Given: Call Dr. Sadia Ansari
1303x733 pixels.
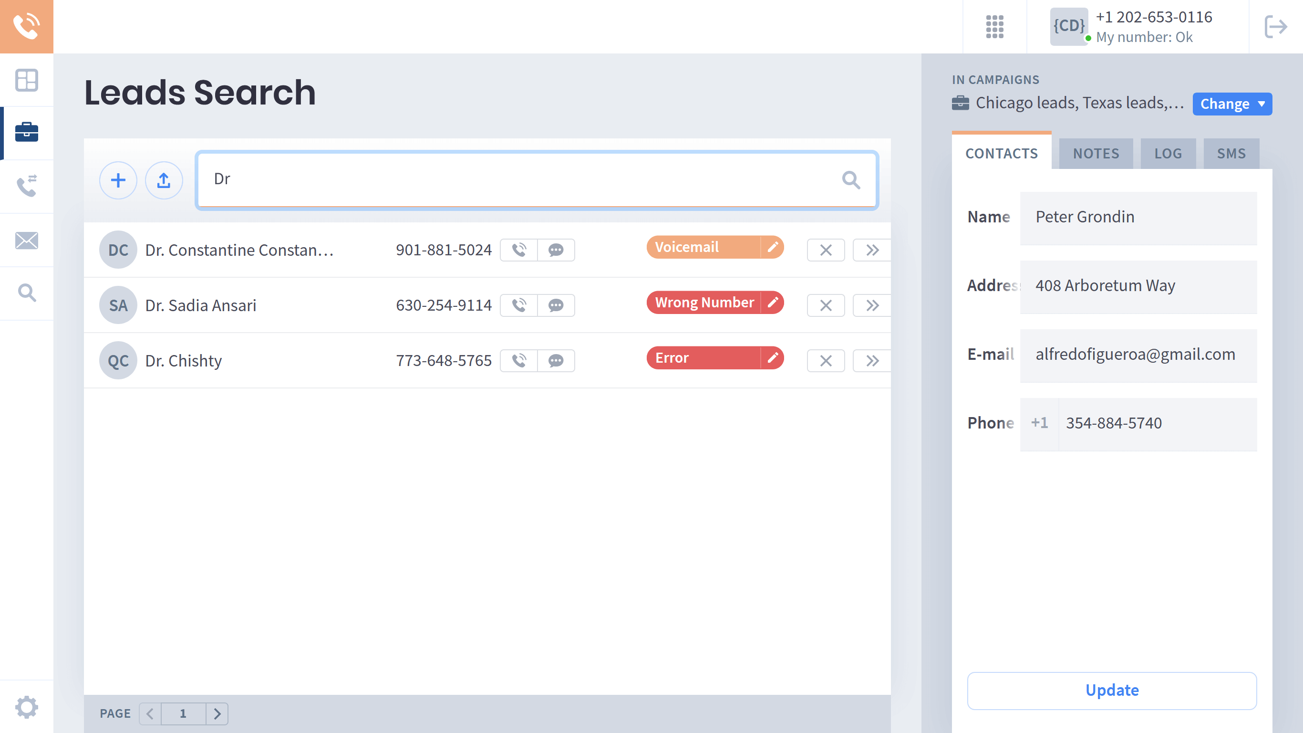Looking at the screenshot, I should click(518, 305).
